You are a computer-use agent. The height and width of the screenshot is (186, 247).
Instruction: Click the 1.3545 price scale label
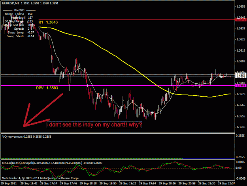(x=241, y=127)
